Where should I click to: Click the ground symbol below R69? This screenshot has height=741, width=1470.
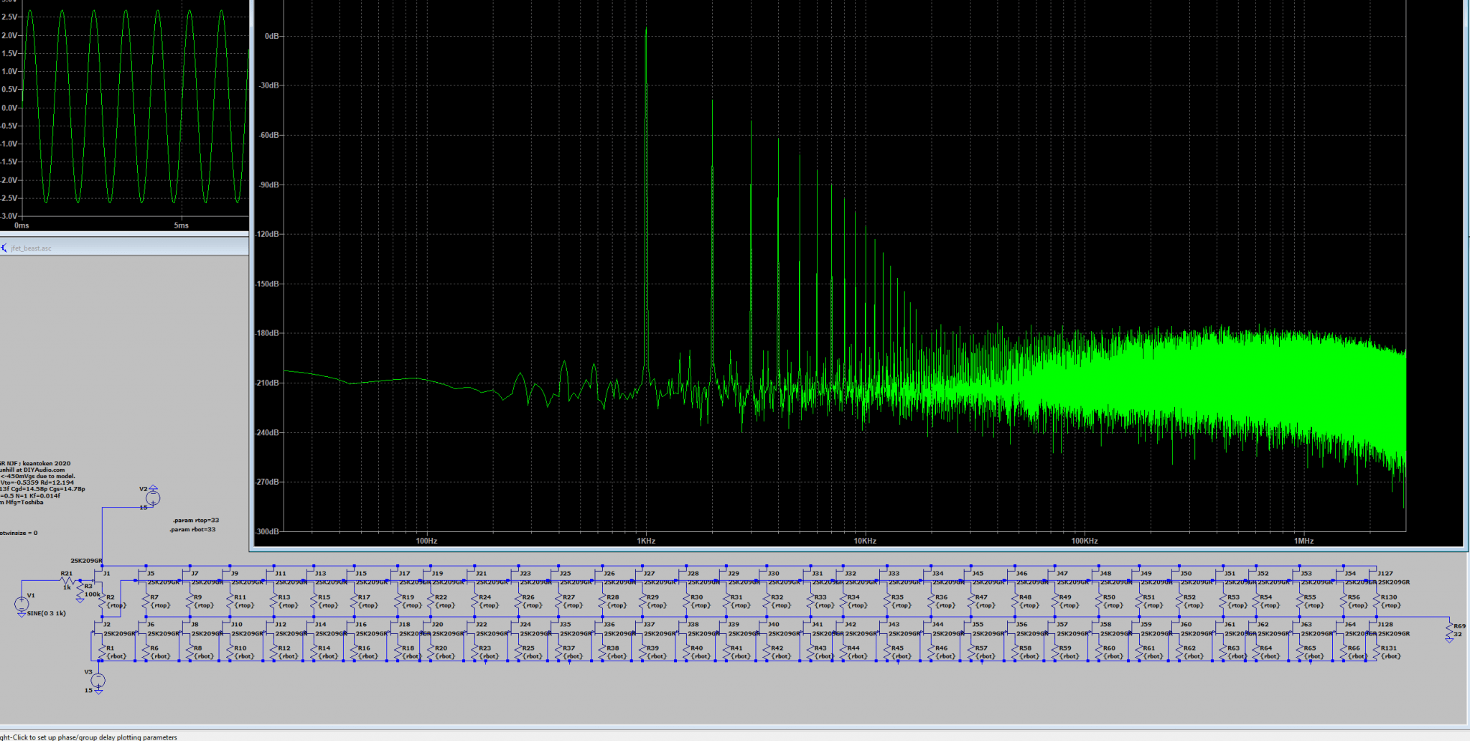click(x=1449, y=640)
